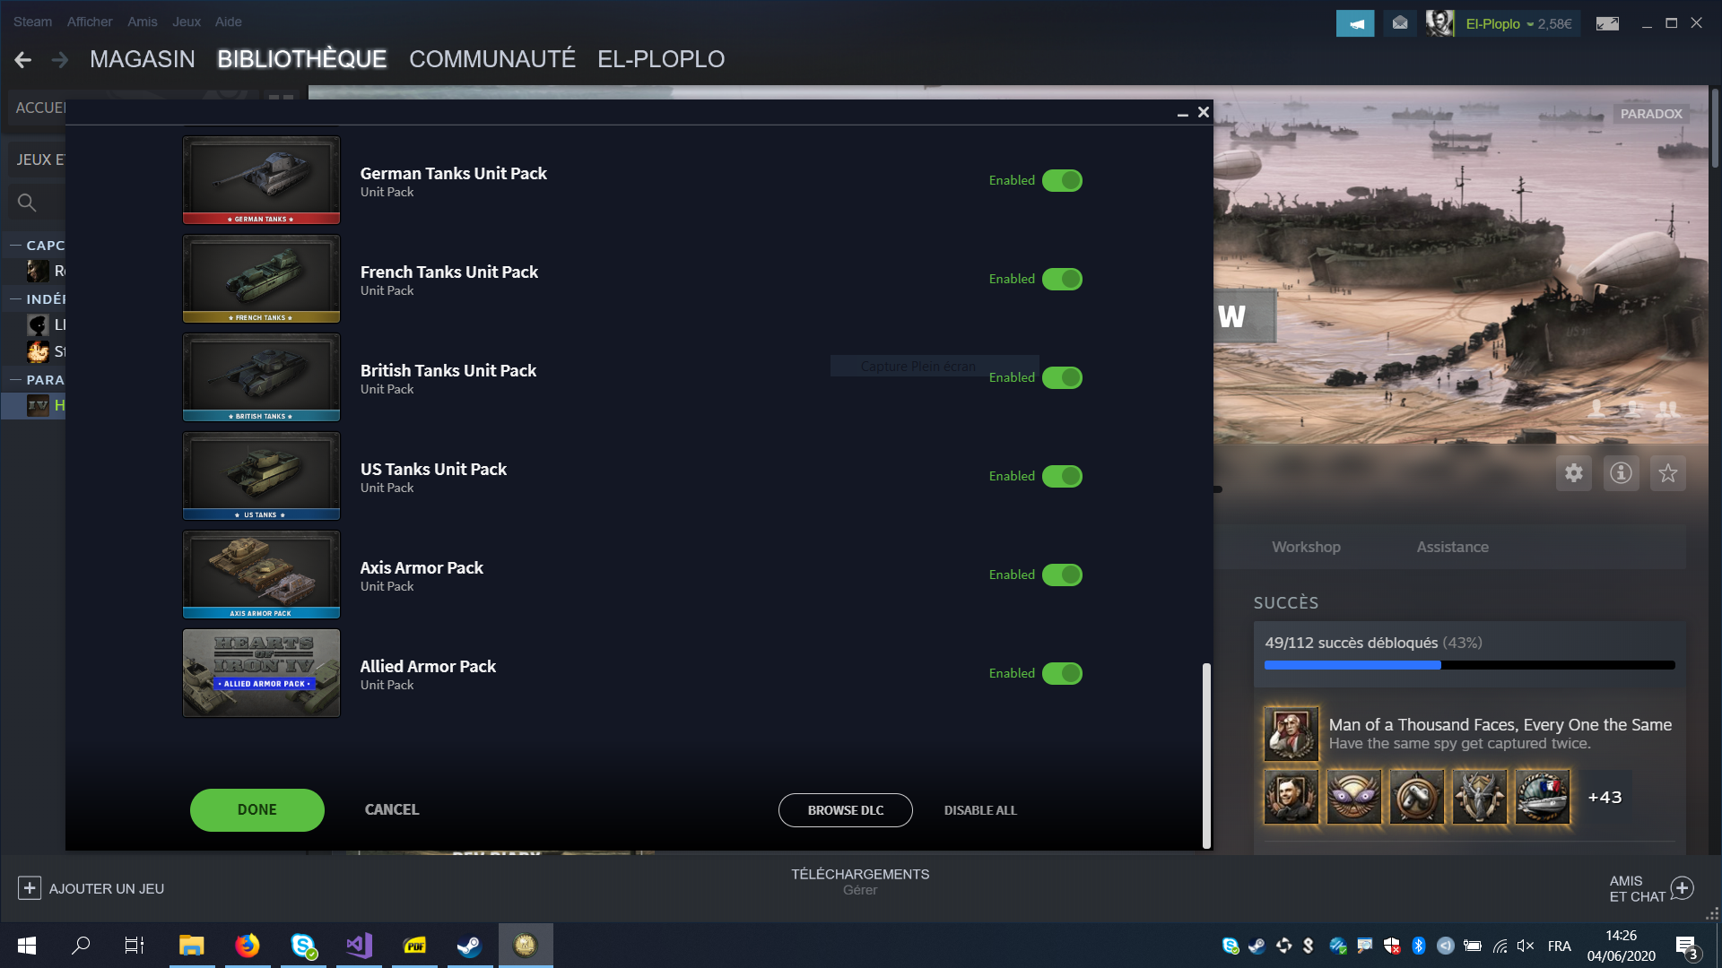Click the game info icon
1722x968 pixels.
pos(1621,473)
